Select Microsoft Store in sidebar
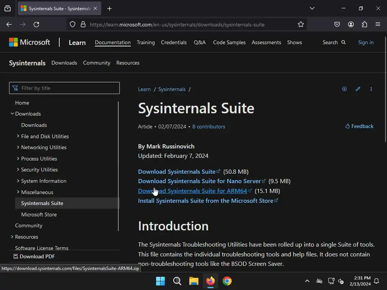The height and width of the screenshot is (290, 387). click(39, 214)
